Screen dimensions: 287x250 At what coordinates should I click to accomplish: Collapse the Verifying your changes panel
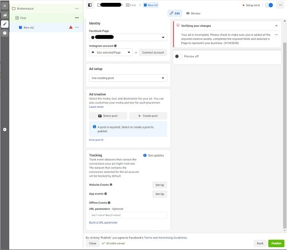[276, 26]
